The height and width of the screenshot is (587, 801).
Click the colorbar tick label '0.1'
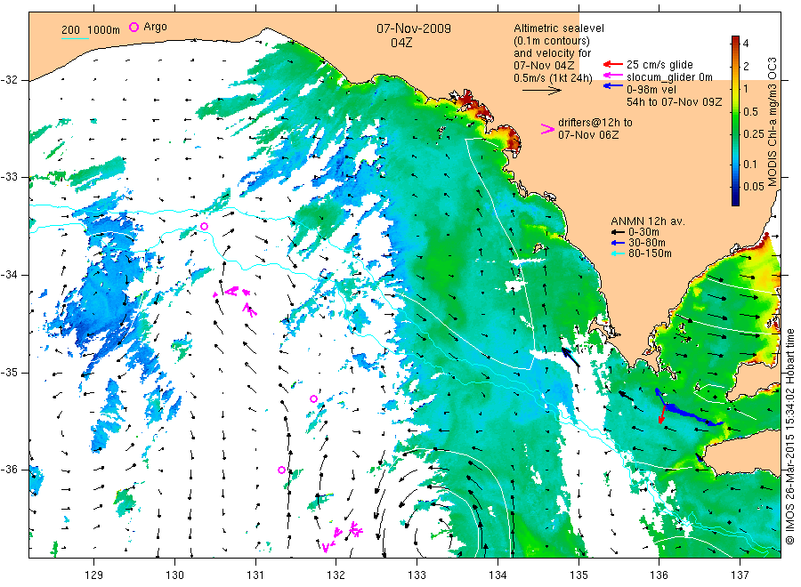tap(750, 165)
